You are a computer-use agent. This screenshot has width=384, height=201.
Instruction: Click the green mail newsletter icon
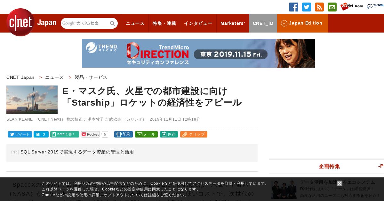click(x=332, y=7)
